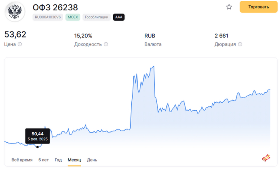Click the Дюрация label text

click(x=225, y=44)
